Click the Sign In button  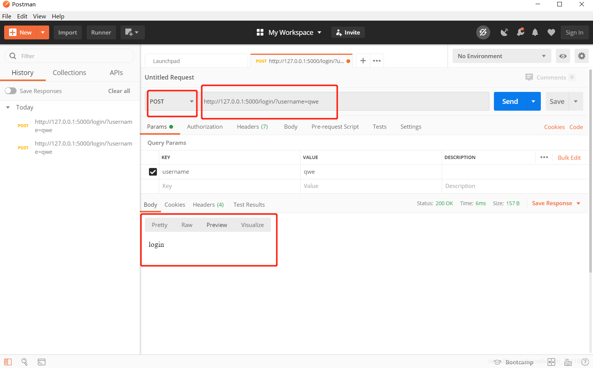575,33
